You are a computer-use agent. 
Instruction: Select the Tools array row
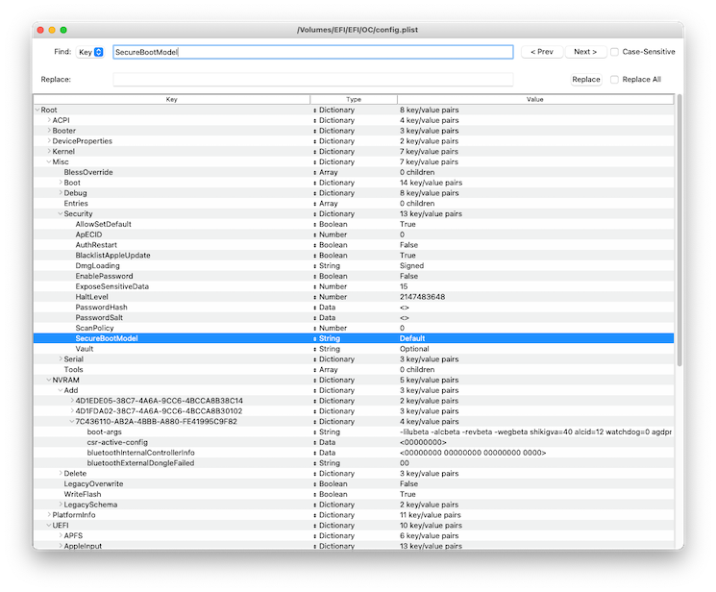pyautogui.click(x=354, y=370)
